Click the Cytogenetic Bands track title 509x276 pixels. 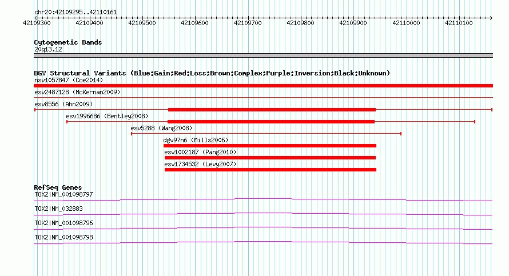[68, 42]
